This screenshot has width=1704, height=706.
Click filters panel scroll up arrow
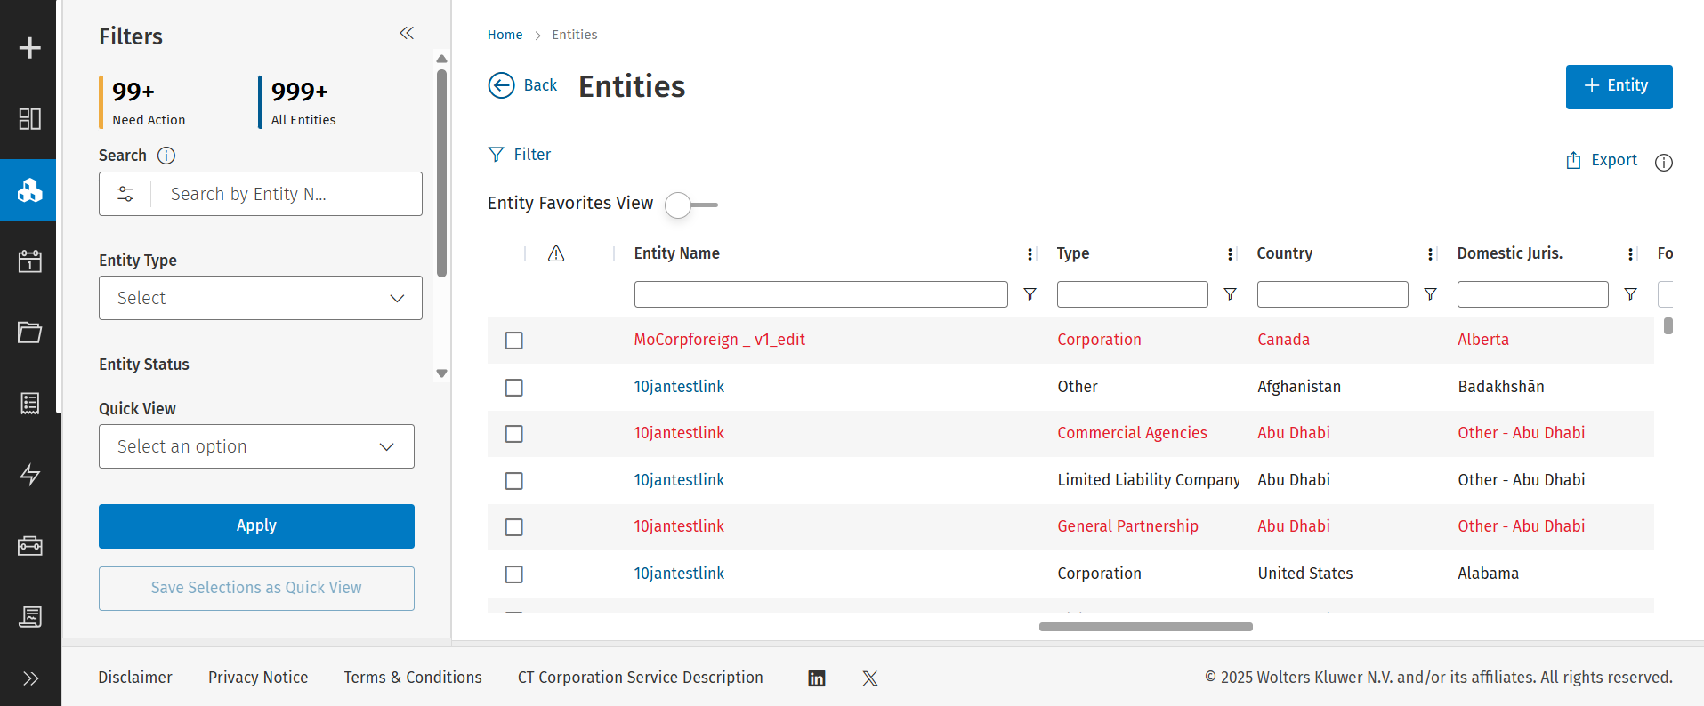(441, 59)
